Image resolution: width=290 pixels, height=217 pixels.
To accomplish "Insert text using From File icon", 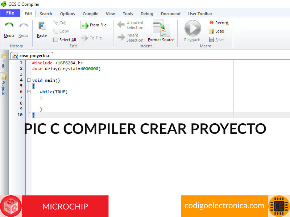I will point(84,25).
